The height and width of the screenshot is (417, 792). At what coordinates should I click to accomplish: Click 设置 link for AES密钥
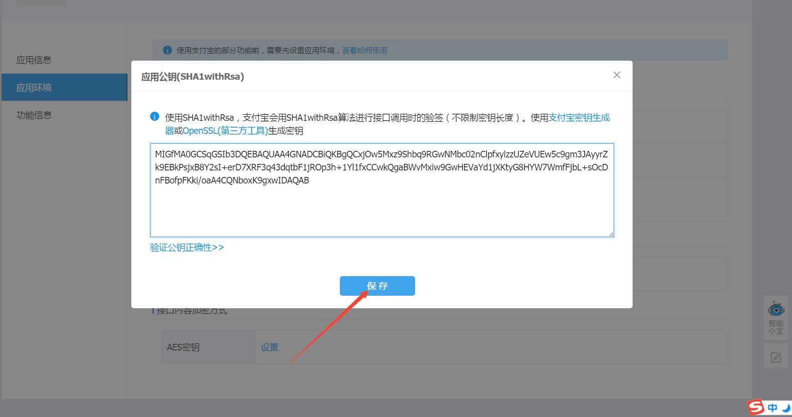pyautogui.click(x=269, y=347)
